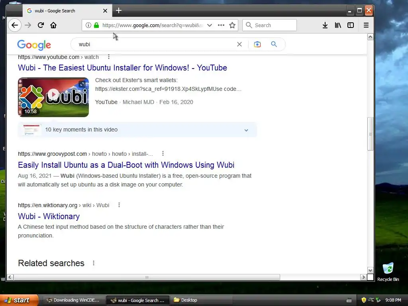The width and height of the screenshot is (408, 306).
Task: Click the forward navigation arrow
Action: (28, 25)
